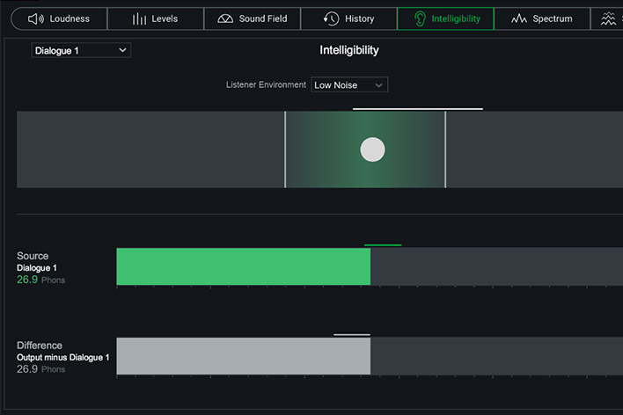The height and width of the screenshot is (415, 623).
Task: Open the Low Noise listener environment dropdown
Action: pos(349,84)
